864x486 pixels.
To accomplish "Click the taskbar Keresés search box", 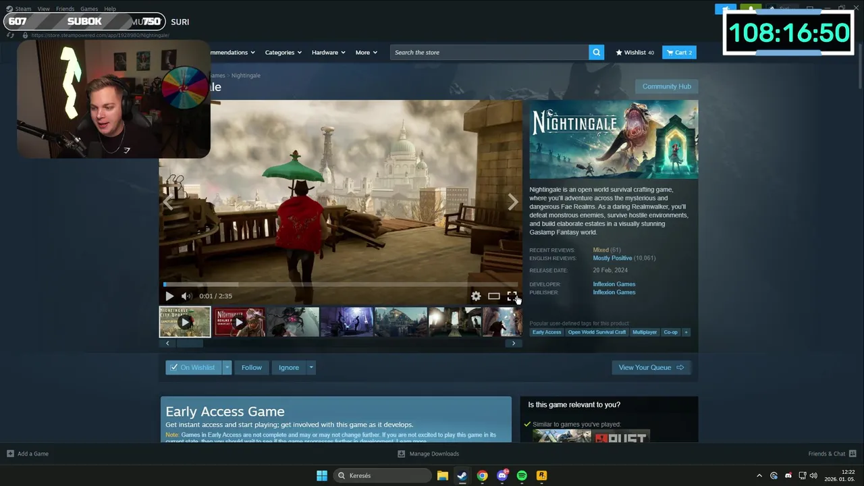I will [x=383, y=475].
